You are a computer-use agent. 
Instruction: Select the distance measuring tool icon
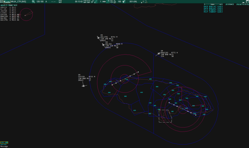click(95, 2)
